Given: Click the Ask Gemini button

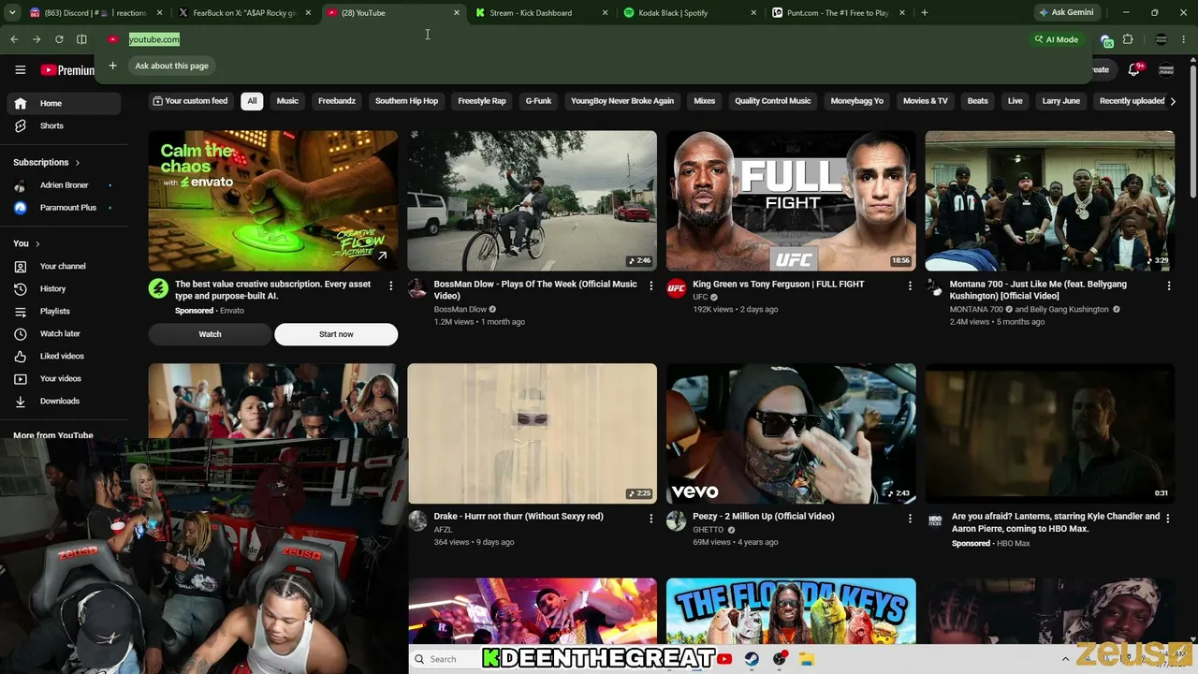Looking at the screenshot, I should [x=1065, y=12].
